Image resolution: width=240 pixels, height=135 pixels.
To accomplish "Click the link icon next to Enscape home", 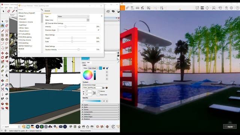I will click(127, 8).
